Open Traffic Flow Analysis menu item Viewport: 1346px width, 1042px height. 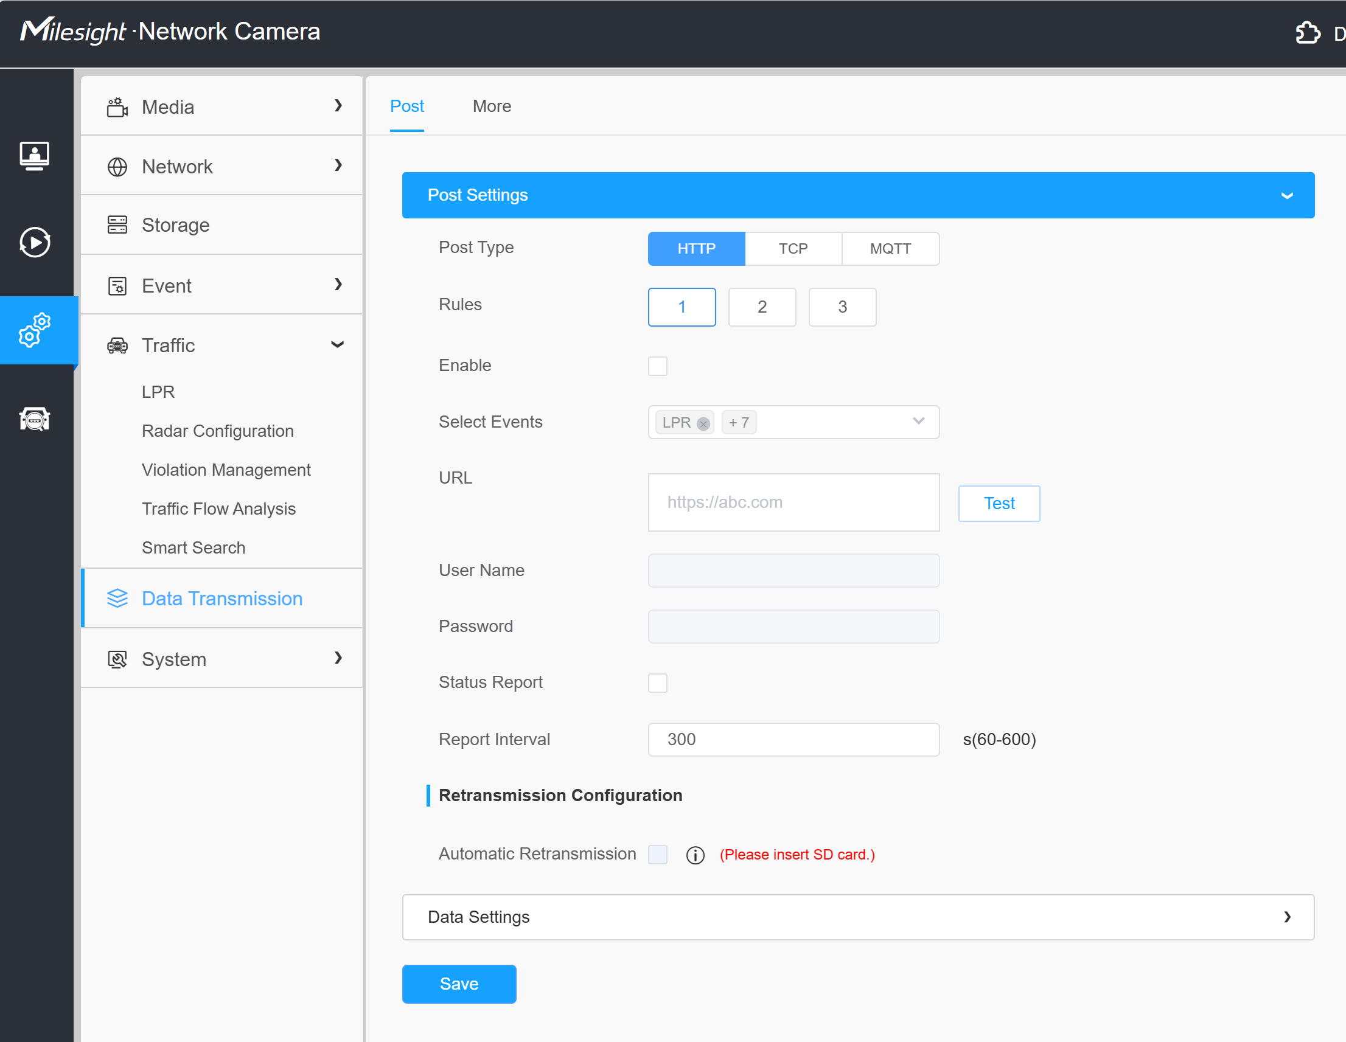[219, 509]
